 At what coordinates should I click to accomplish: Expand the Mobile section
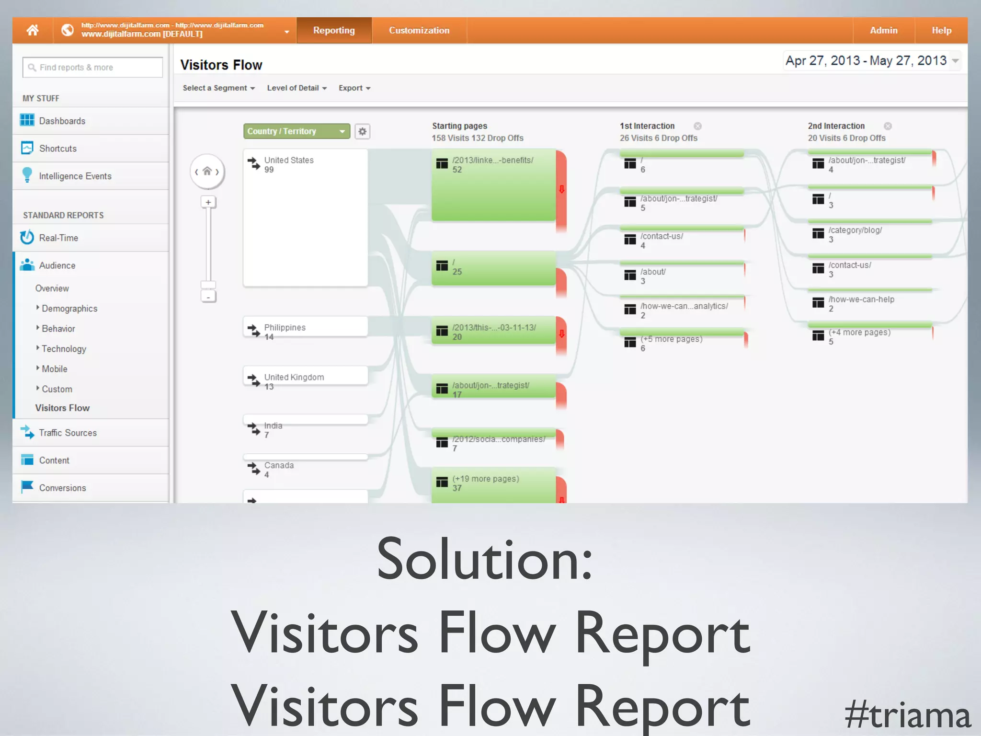[52, 369]
